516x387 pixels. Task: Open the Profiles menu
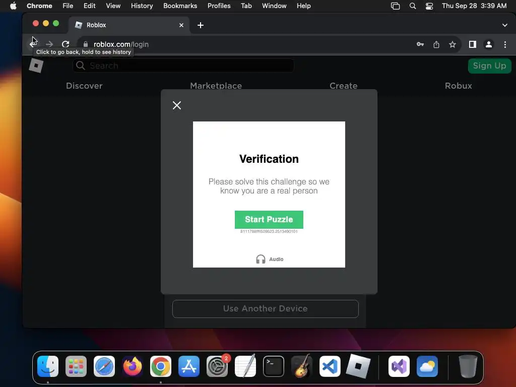(x=219, y=6)
